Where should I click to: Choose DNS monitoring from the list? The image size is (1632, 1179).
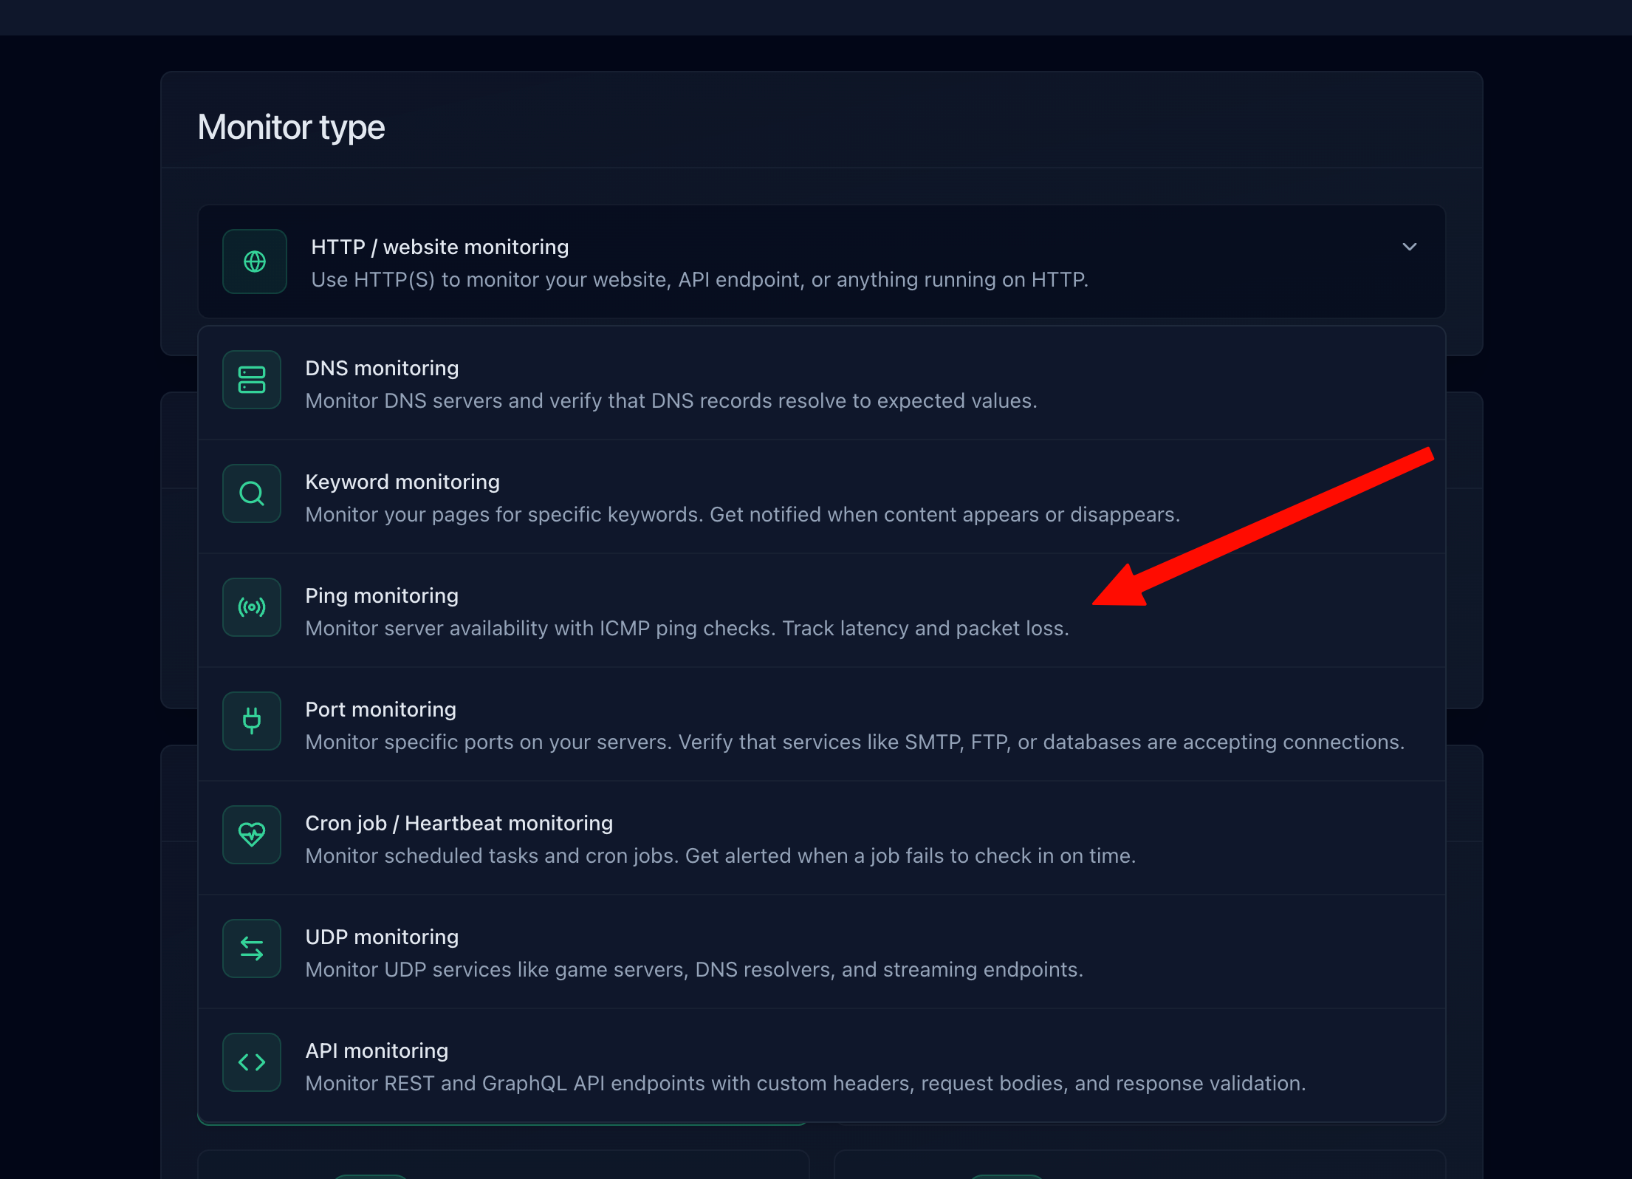(x=382, y=368)
